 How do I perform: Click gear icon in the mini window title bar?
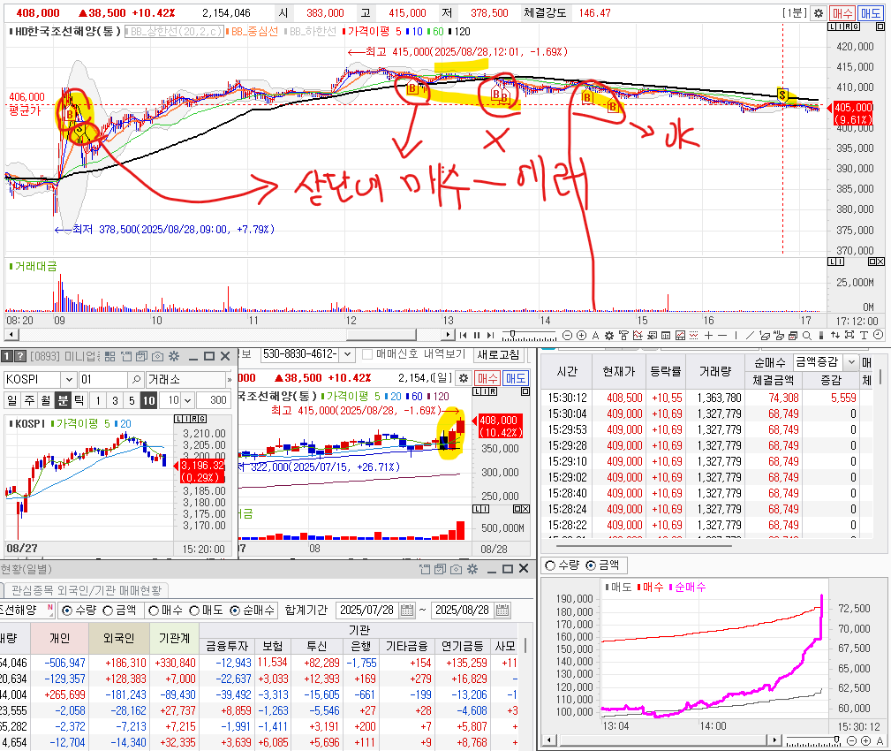click(x=174, y=356)
